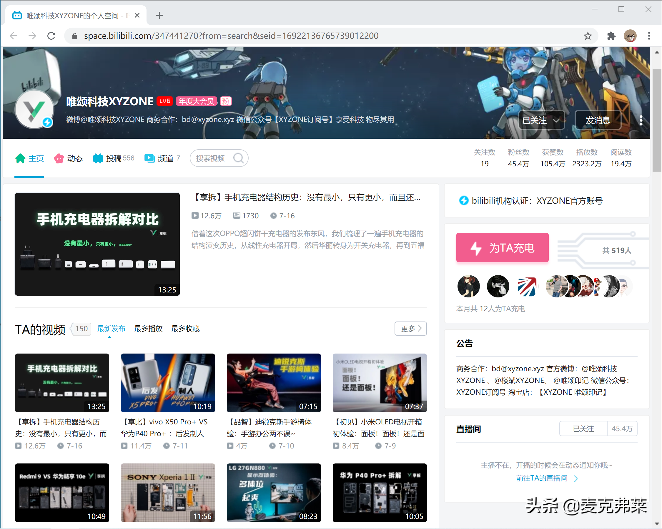662x529 pixels.
Task: Send a message with 发消息 button
Action: tap(598, 120)
